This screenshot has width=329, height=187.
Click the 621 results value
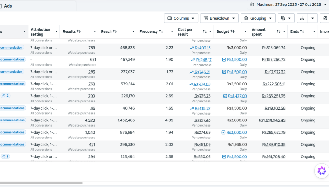(x=93, y=60)
